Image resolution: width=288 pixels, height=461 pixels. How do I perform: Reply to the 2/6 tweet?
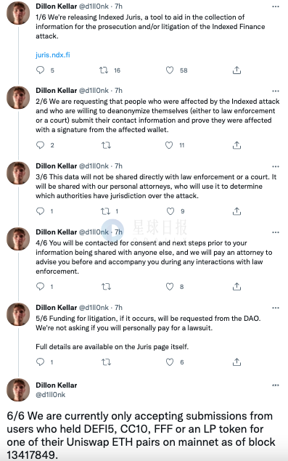40,145
